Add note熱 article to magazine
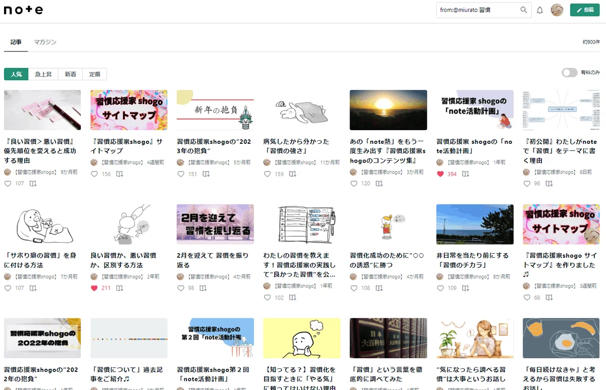This screenshot has height=390, width=606. point(379,184)
